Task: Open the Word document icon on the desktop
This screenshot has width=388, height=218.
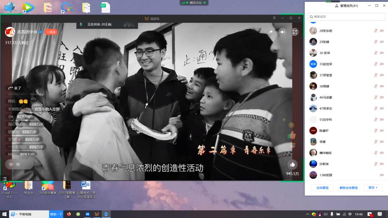Action: (86, 185)
